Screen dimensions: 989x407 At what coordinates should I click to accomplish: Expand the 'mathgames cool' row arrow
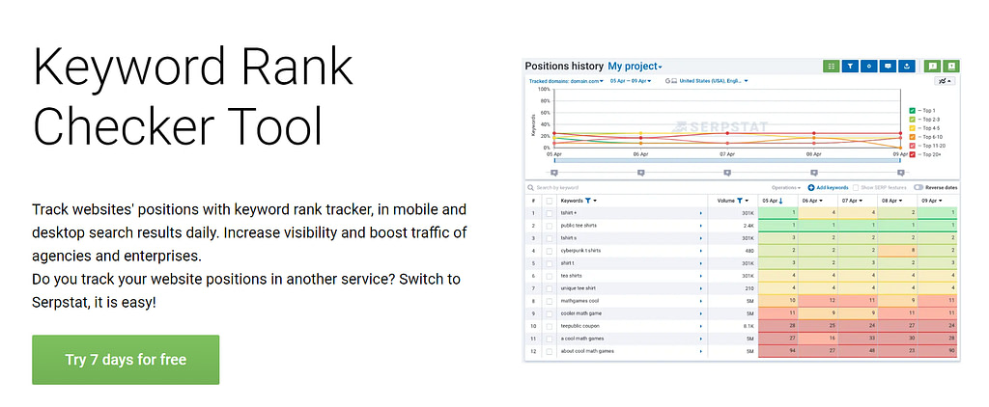coord(701,301)
